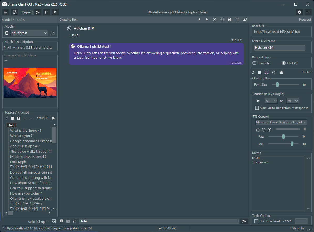Click the up-down sort arrows in Topics
314x232 pixels.
7,118
